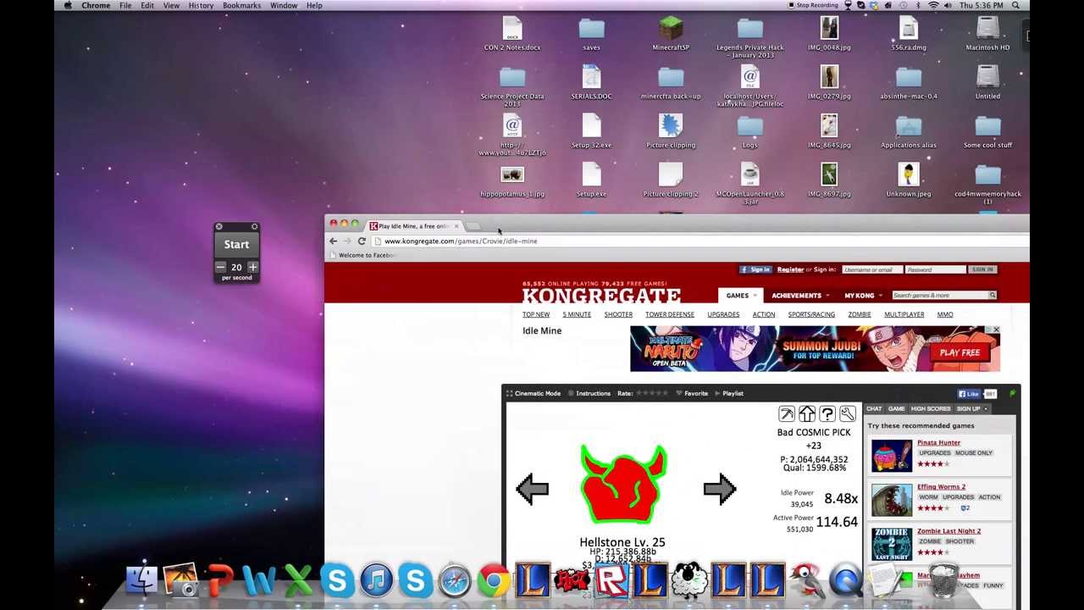The image size is (1084, 610).
Task: Open the ZOMBIE category
Action: point(859,314)
